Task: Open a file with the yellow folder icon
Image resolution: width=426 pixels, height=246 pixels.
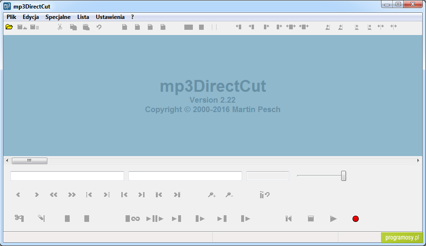Action: [x=9, y=27]
